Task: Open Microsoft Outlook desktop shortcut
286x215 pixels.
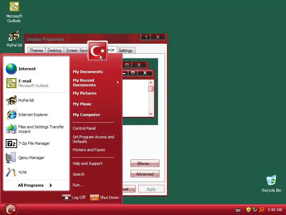Action: (14, 12)
